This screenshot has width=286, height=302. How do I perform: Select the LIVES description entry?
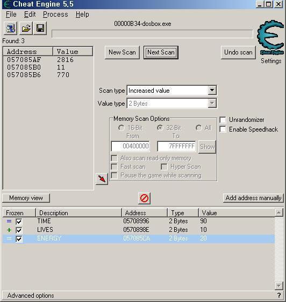45,230
